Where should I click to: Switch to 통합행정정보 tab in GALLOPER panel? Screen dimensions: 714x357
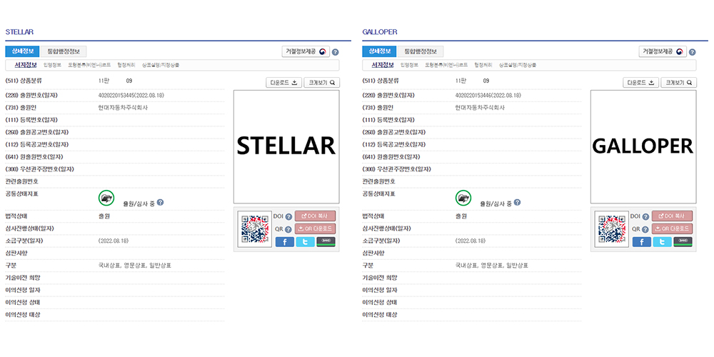421,51
